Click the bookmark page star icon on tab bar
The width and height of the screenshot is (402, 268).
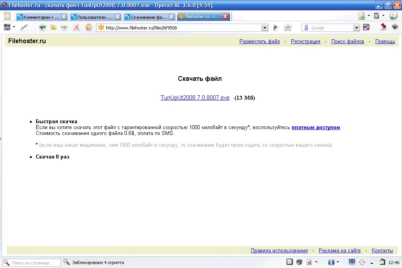pyautogui.click(x=362, y=16)
